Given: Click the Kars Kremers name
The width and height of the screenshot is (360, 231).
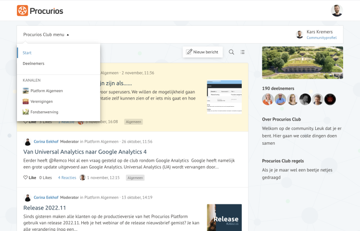Looking at the screenshot, I should (319, 32).
